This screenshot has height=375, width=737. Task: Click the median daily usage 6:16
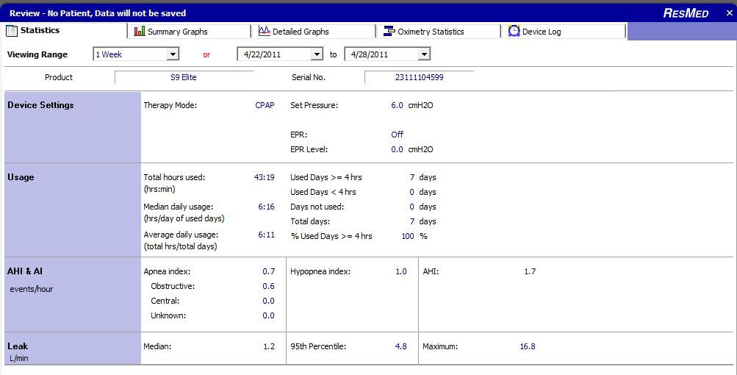266,207
